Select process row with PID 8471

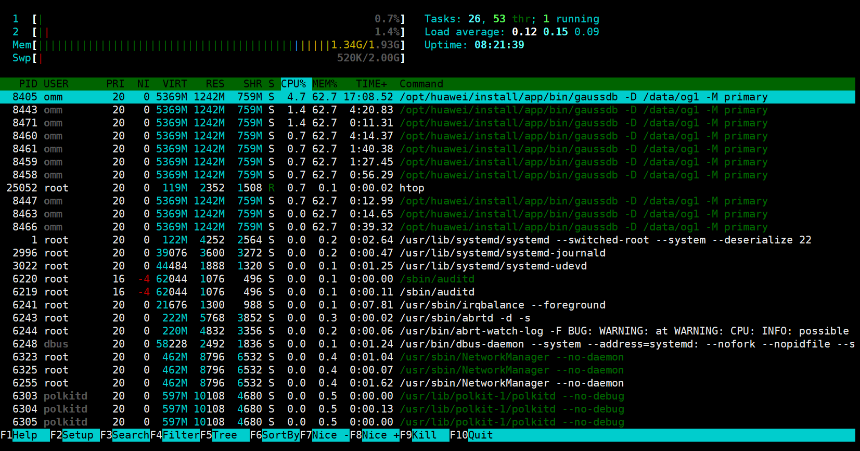(428, 123)
